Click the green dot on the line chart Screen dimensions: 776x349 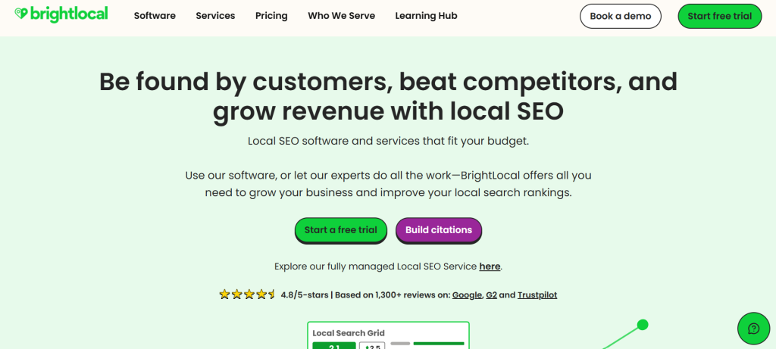click(x=643, y=325)
